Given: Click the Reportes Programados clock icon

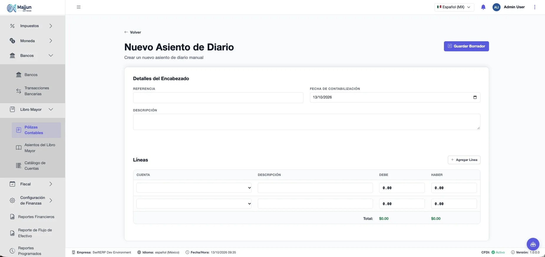Looking at the screenshot, I should pyautogui.click(x=12, y=251).
